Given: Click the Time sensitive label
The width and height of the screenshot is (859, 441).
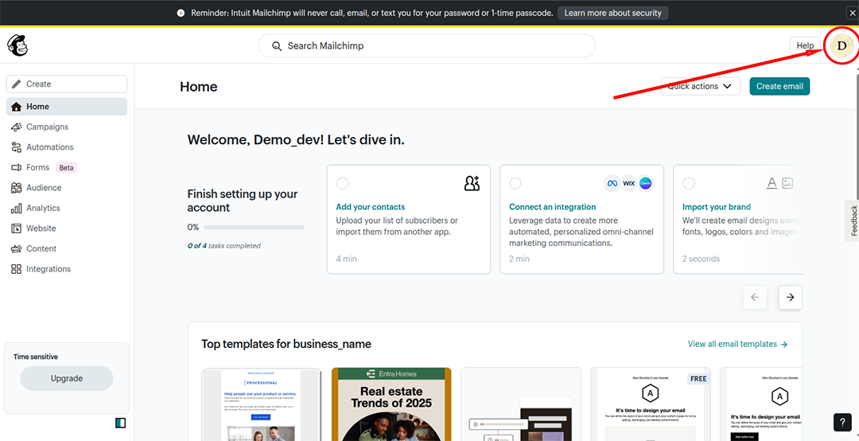Looking at the screenshot, I should (36, 357).
